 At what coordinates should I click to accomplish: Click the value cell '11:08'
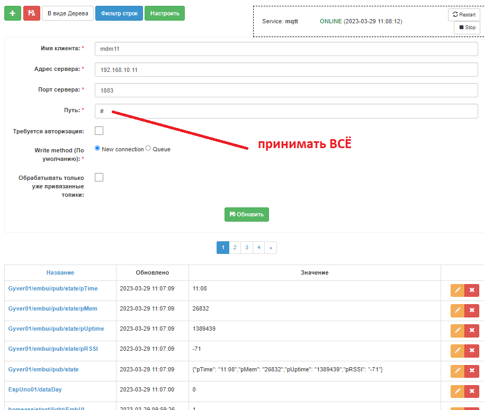(x=200, y=288)
